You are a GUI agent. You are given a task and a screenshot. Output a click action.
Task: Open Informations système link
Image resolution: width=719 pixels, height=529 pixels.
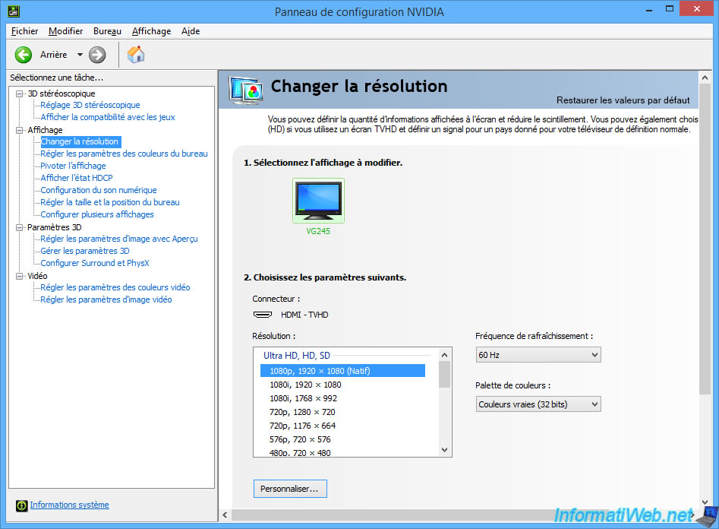pos(69,505)
